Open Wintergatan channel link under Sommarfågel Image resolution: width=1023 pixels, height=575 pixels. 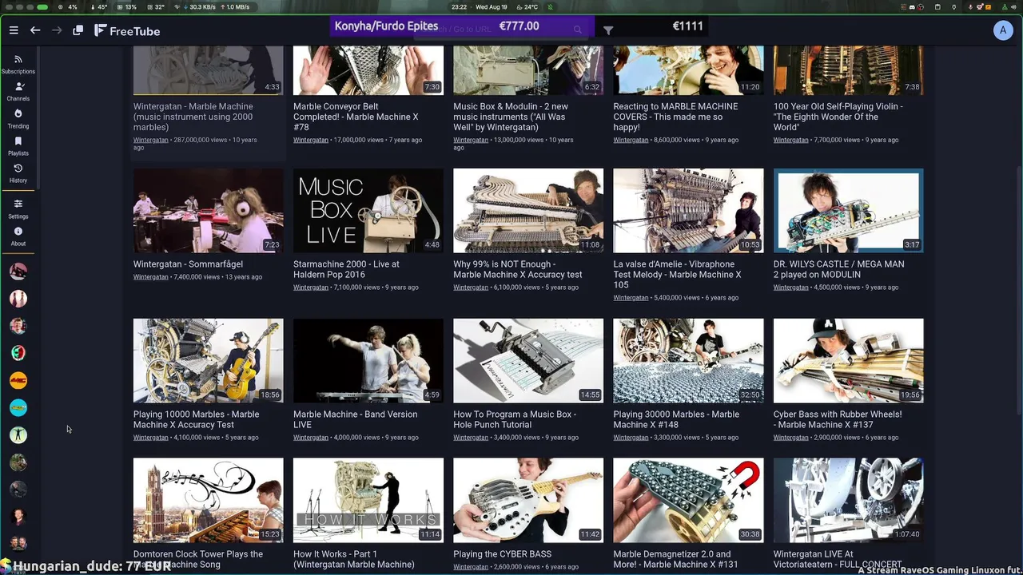(150, 277)
